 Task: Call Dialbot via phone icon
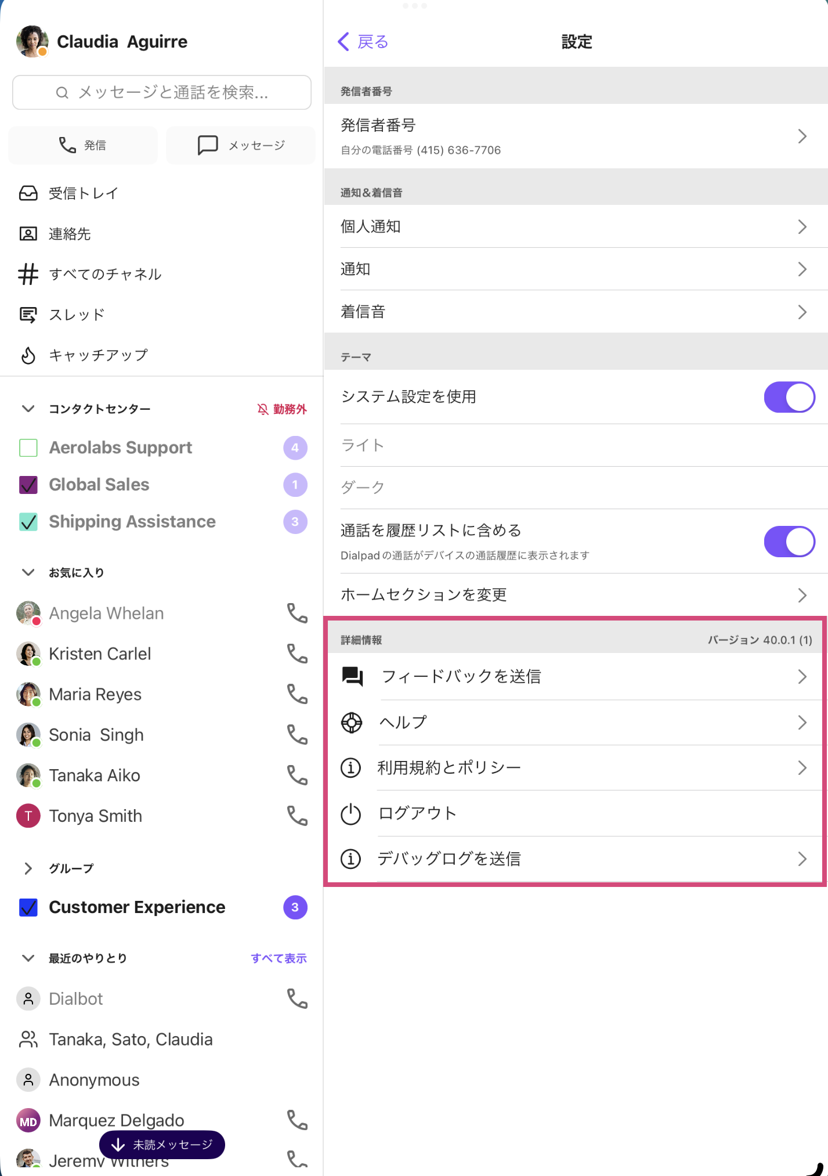[297, 998]
